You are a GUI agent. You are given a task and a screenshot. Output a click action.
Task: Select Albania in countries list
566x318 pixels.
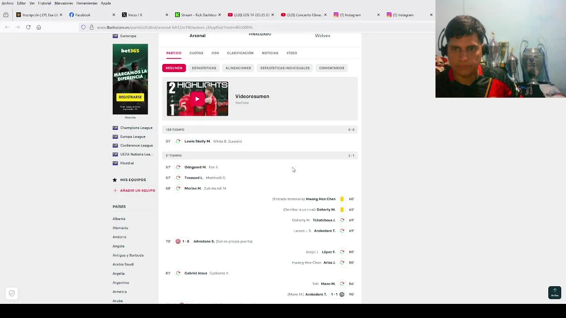click(119, 219)
